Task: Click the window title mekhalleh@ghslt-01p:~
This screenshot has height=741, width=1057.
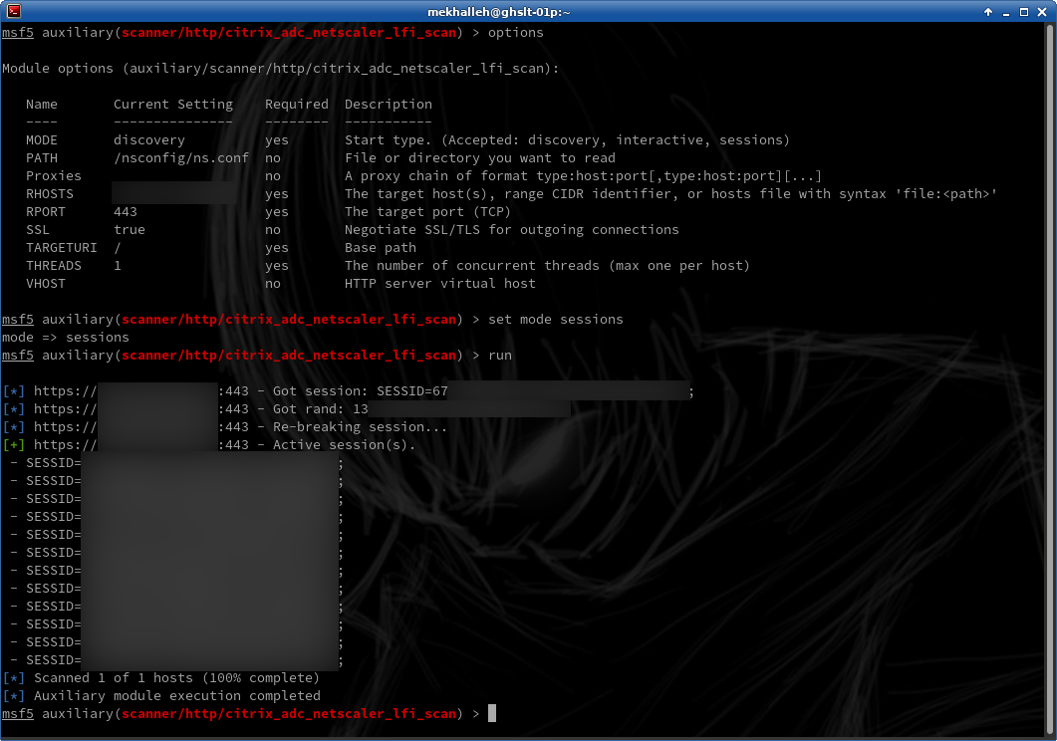Action: 499,12
